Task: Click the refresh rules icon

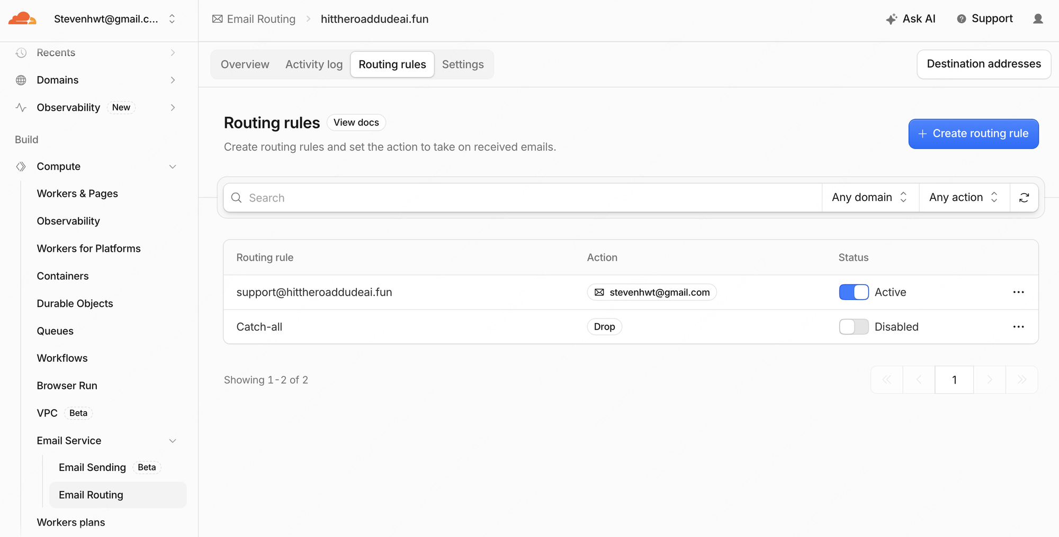Action: pos(1024,197)
